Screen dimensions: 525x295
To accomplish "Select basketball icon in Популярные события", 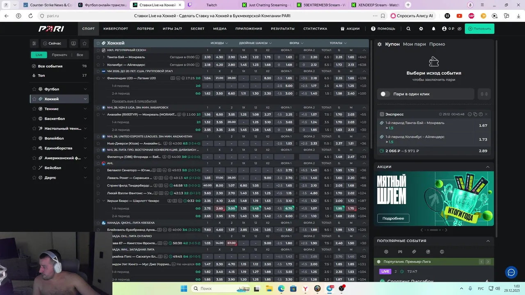I will click(x=442, y=252).
